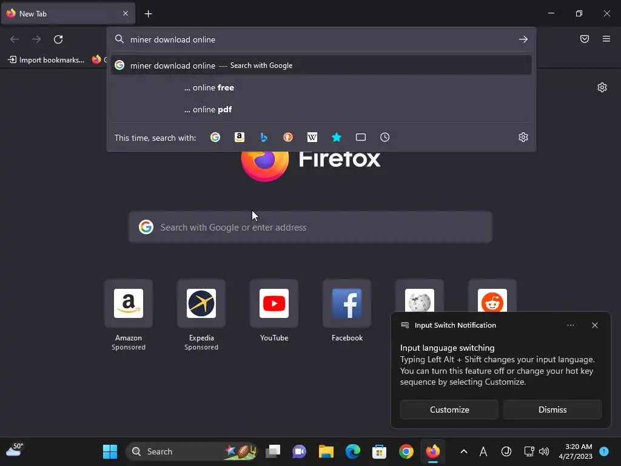Search this time with Google icon
The width and height of the screenshot is (621, 466).
click(x=215, y=137)
